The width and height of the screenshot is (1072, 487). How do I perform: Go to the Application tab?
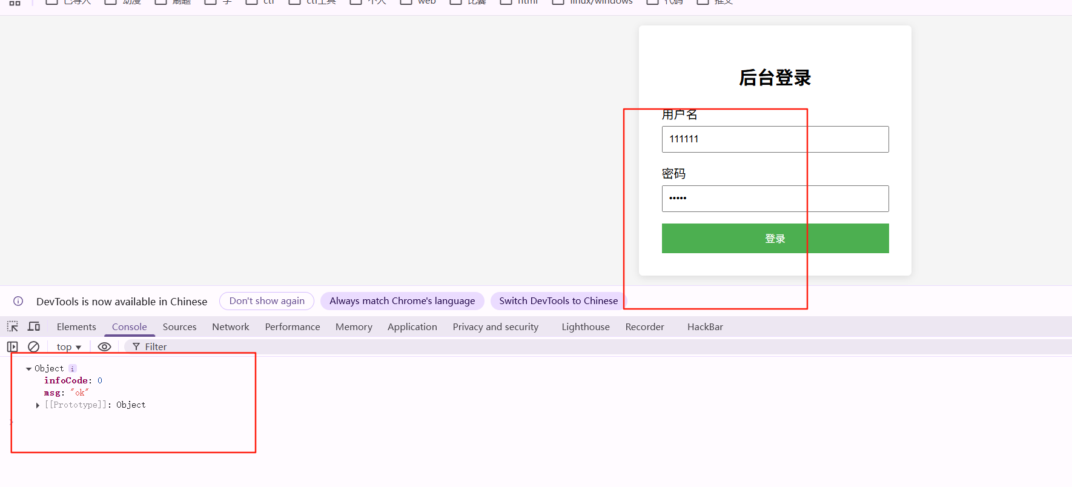pos(412,326)
